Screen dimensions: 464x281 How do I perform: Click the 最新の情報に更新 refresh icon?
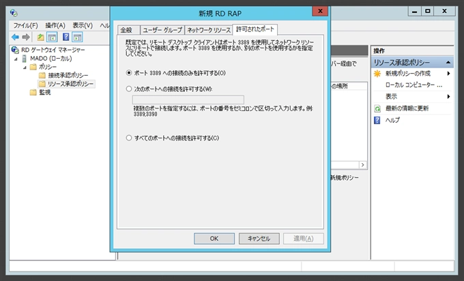377,108
